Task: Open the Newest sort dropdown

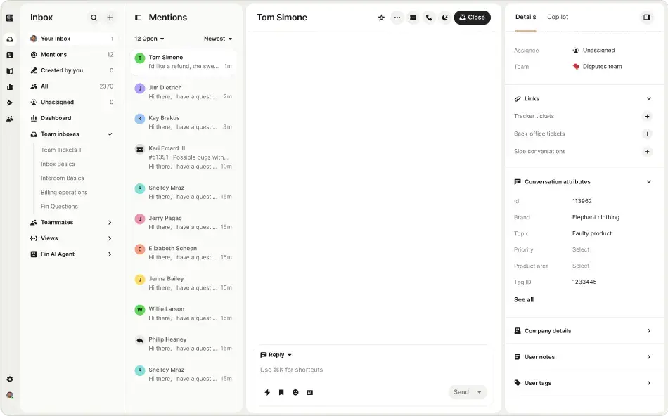Action: tap(218, 39)
